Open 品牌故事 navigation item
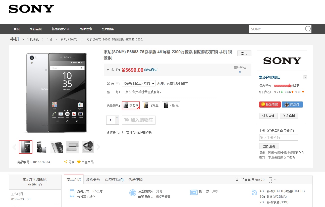Viewport: 325px width, 207px height. coord(86,29)
